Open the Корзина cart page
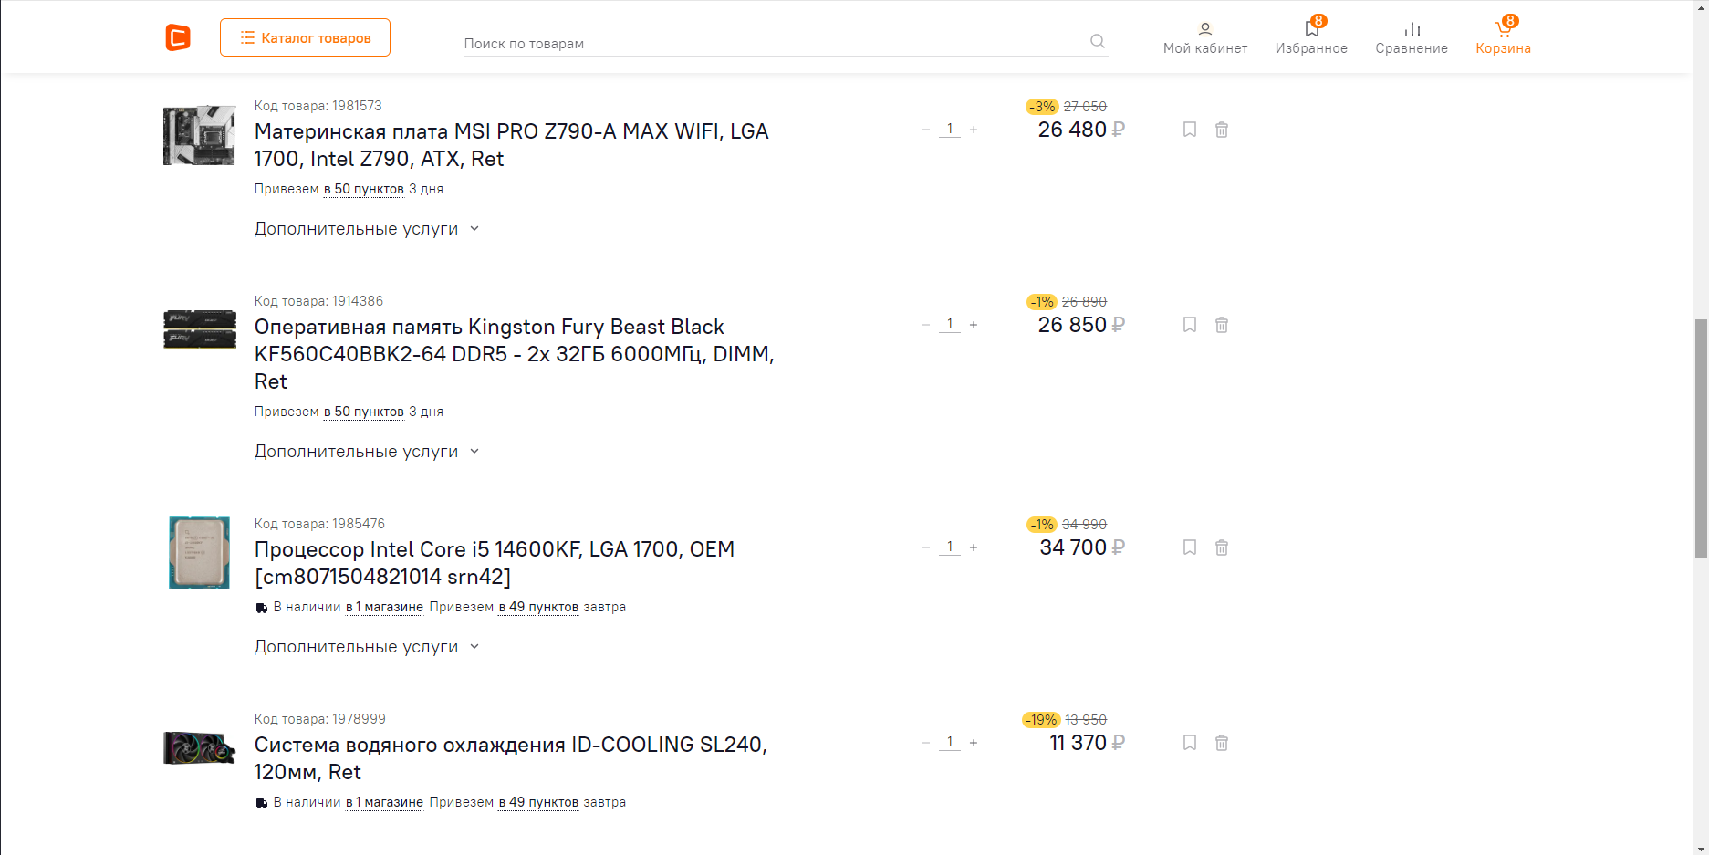1709x855 pixels. pos(1503,37)
